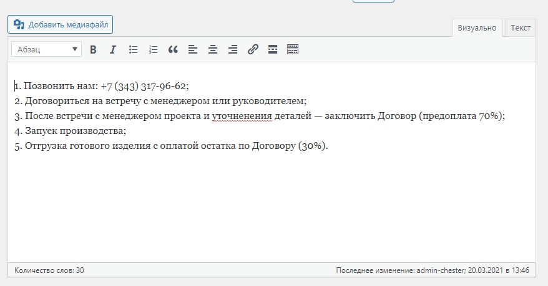Click the line Договориться на встречу
This screenshot has height=286, width=548.
(160, 101)
